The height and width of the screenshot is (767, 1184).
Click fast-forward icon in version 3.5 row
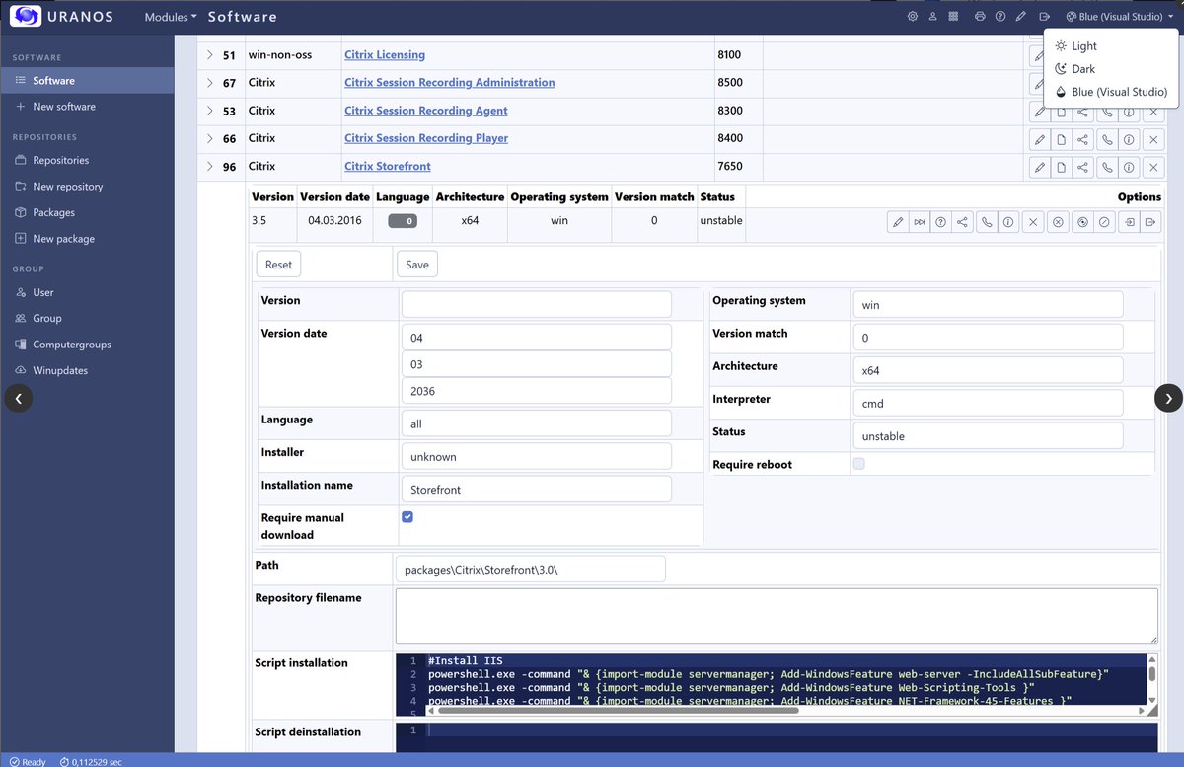point(920,223)
